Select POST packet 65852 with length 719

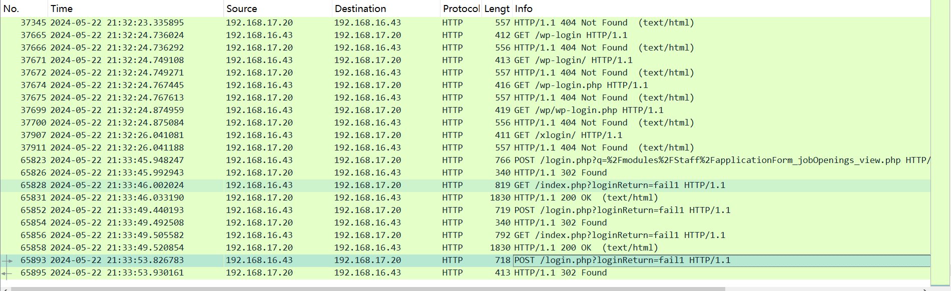coord(350,210)
